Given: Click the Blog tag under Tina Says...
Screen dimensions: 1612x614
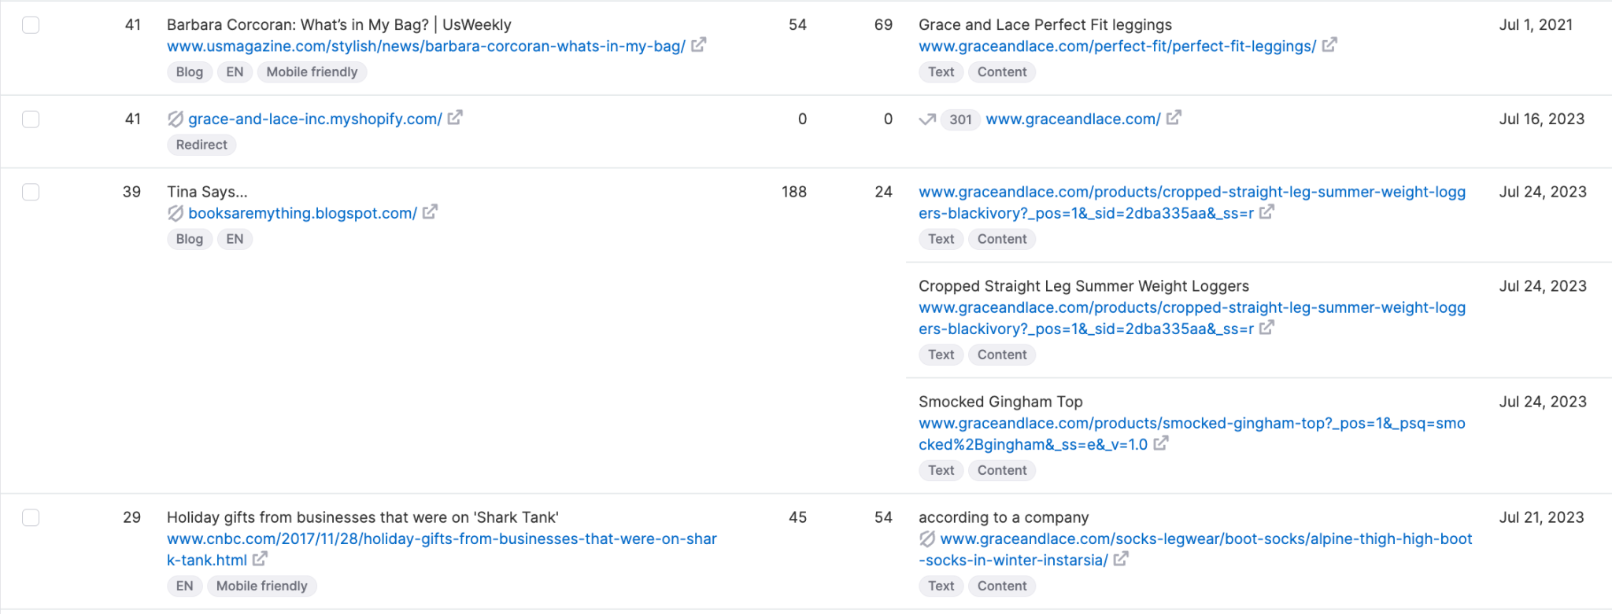Looking at the screenshot, I should pyautogui.click(x=189, y=239).
